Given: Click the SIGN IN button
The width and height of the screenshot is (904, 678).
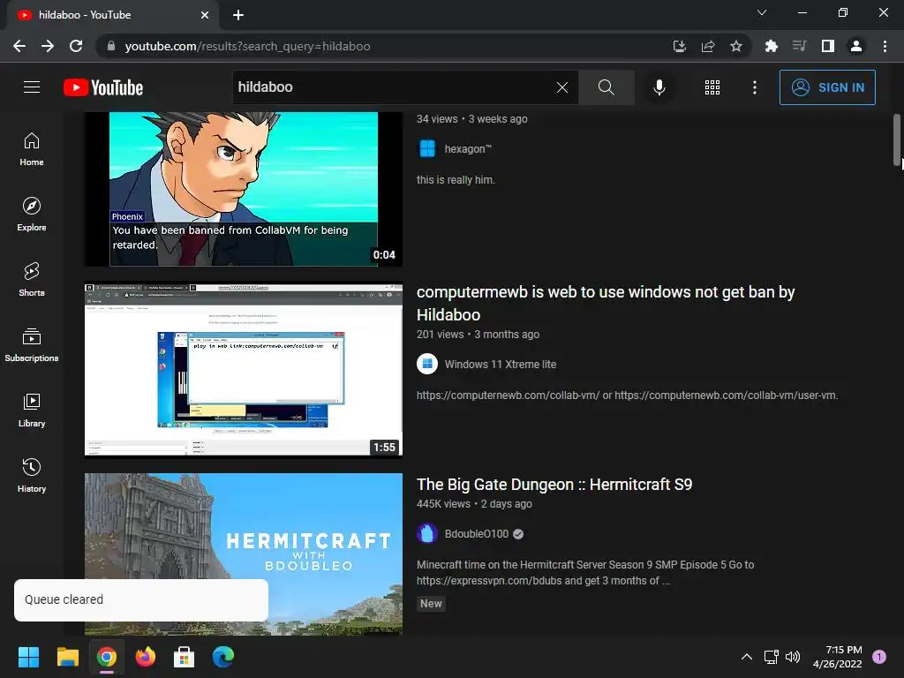Looking at the screenshot, I should point(827,87).
